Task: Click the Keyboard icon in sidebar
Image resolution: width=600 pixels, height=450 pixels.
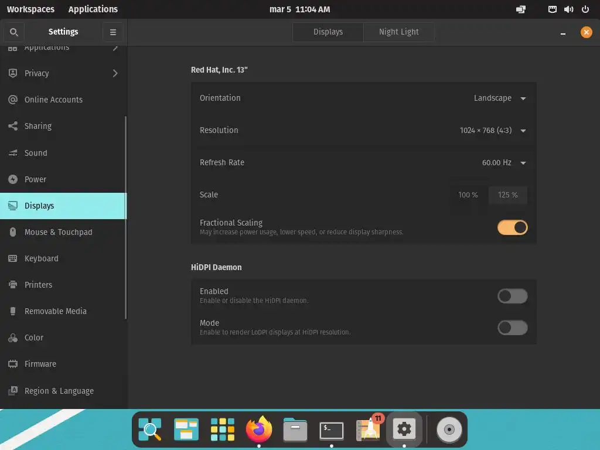Action: (x=13, y=258)
